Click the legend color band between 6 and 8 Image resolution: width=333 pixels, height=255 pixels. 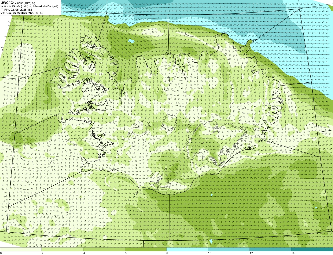(146, 249)
